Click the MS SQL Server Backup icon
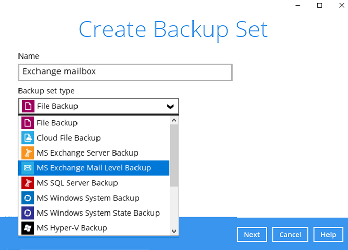Screen dimensions: 348x250 (x=28, y=183)
